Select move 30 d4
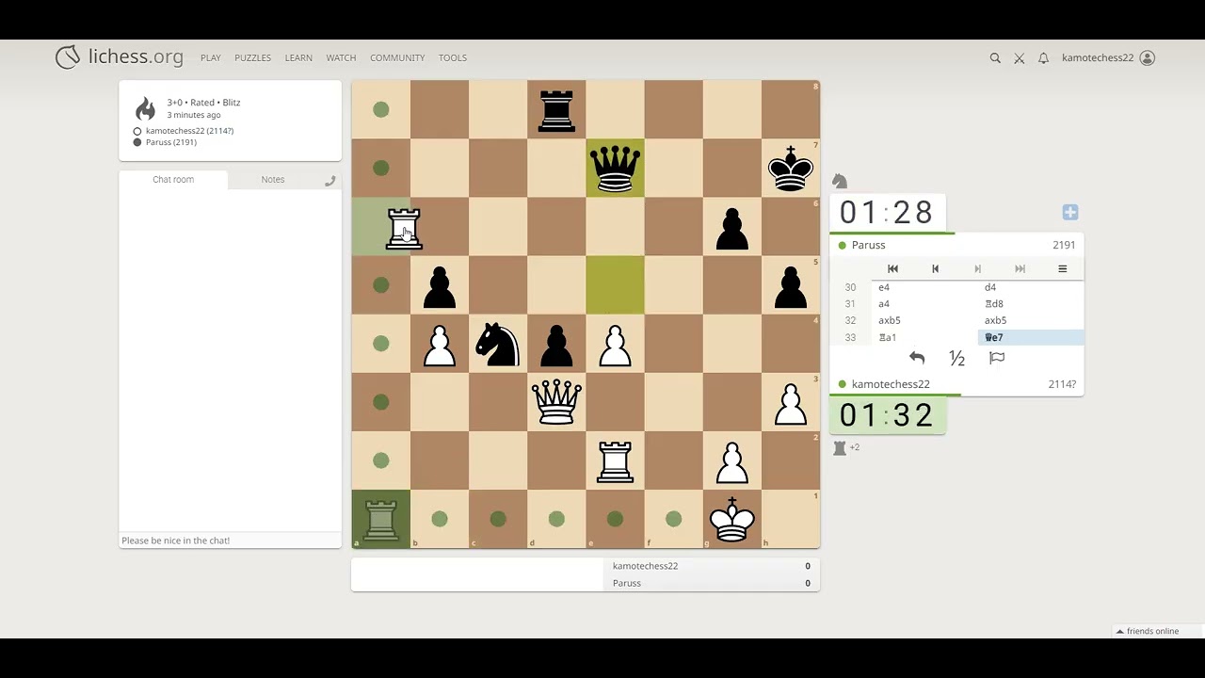Viewport: 1205px width, 678px height. [x=1031, y=287]
